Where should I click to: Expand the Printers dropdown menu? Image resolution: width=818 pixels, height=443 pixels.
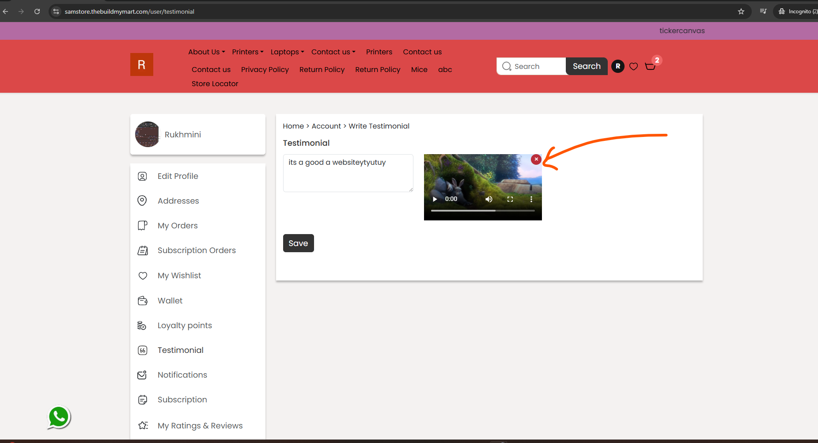(x=248, y=52)
